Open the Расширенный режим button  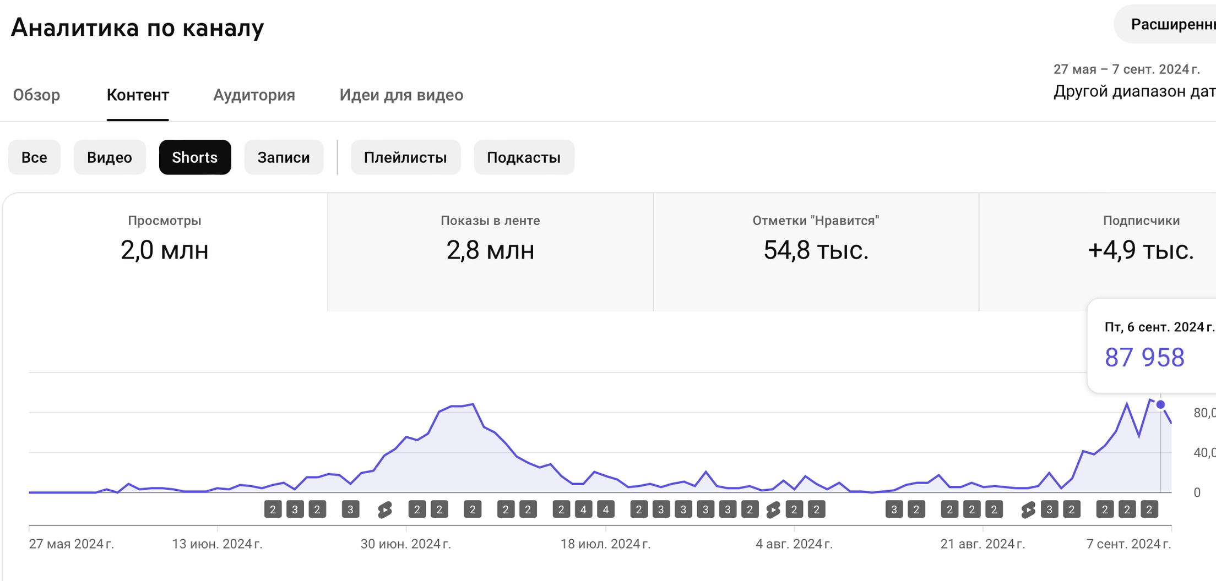pyautogui.click(x=1165, y=24)
